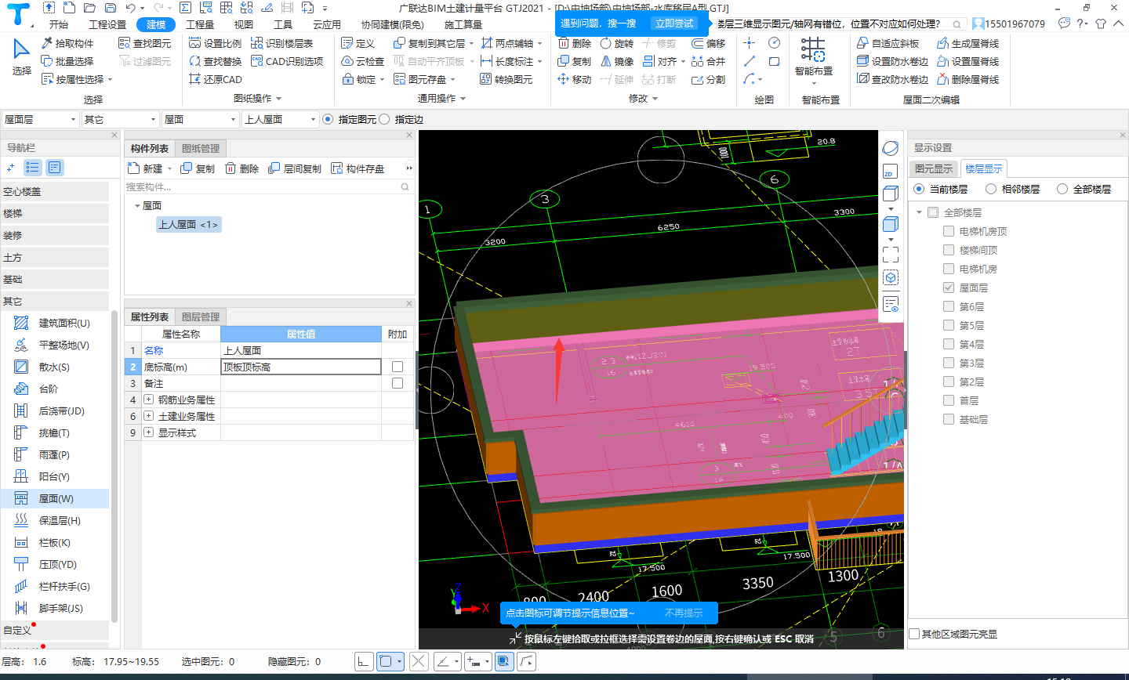1129x680 pixels.
Task: Select the 移动 move tool
Action: (x=575, y=79)
